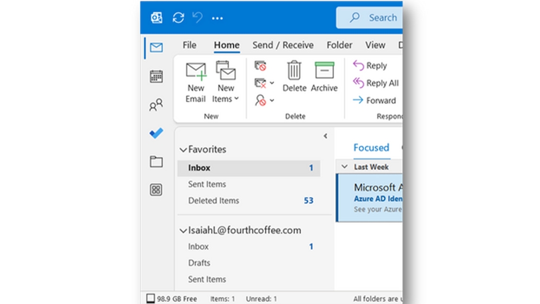Click the Ignore conversation icon
The image size is (540, 304).
(x=260, y=65)
